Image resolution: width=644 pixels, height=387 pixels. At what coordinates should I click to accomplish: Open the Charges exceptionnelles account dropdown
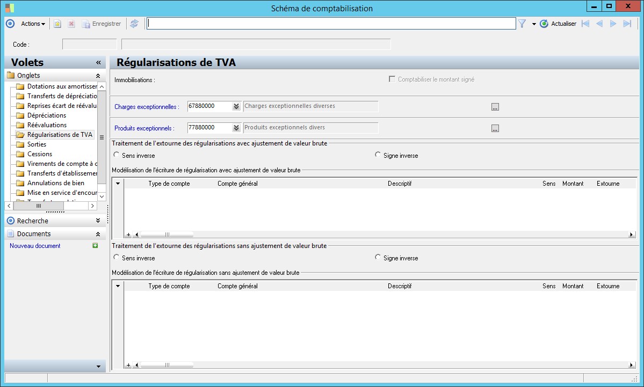[236, 106]
